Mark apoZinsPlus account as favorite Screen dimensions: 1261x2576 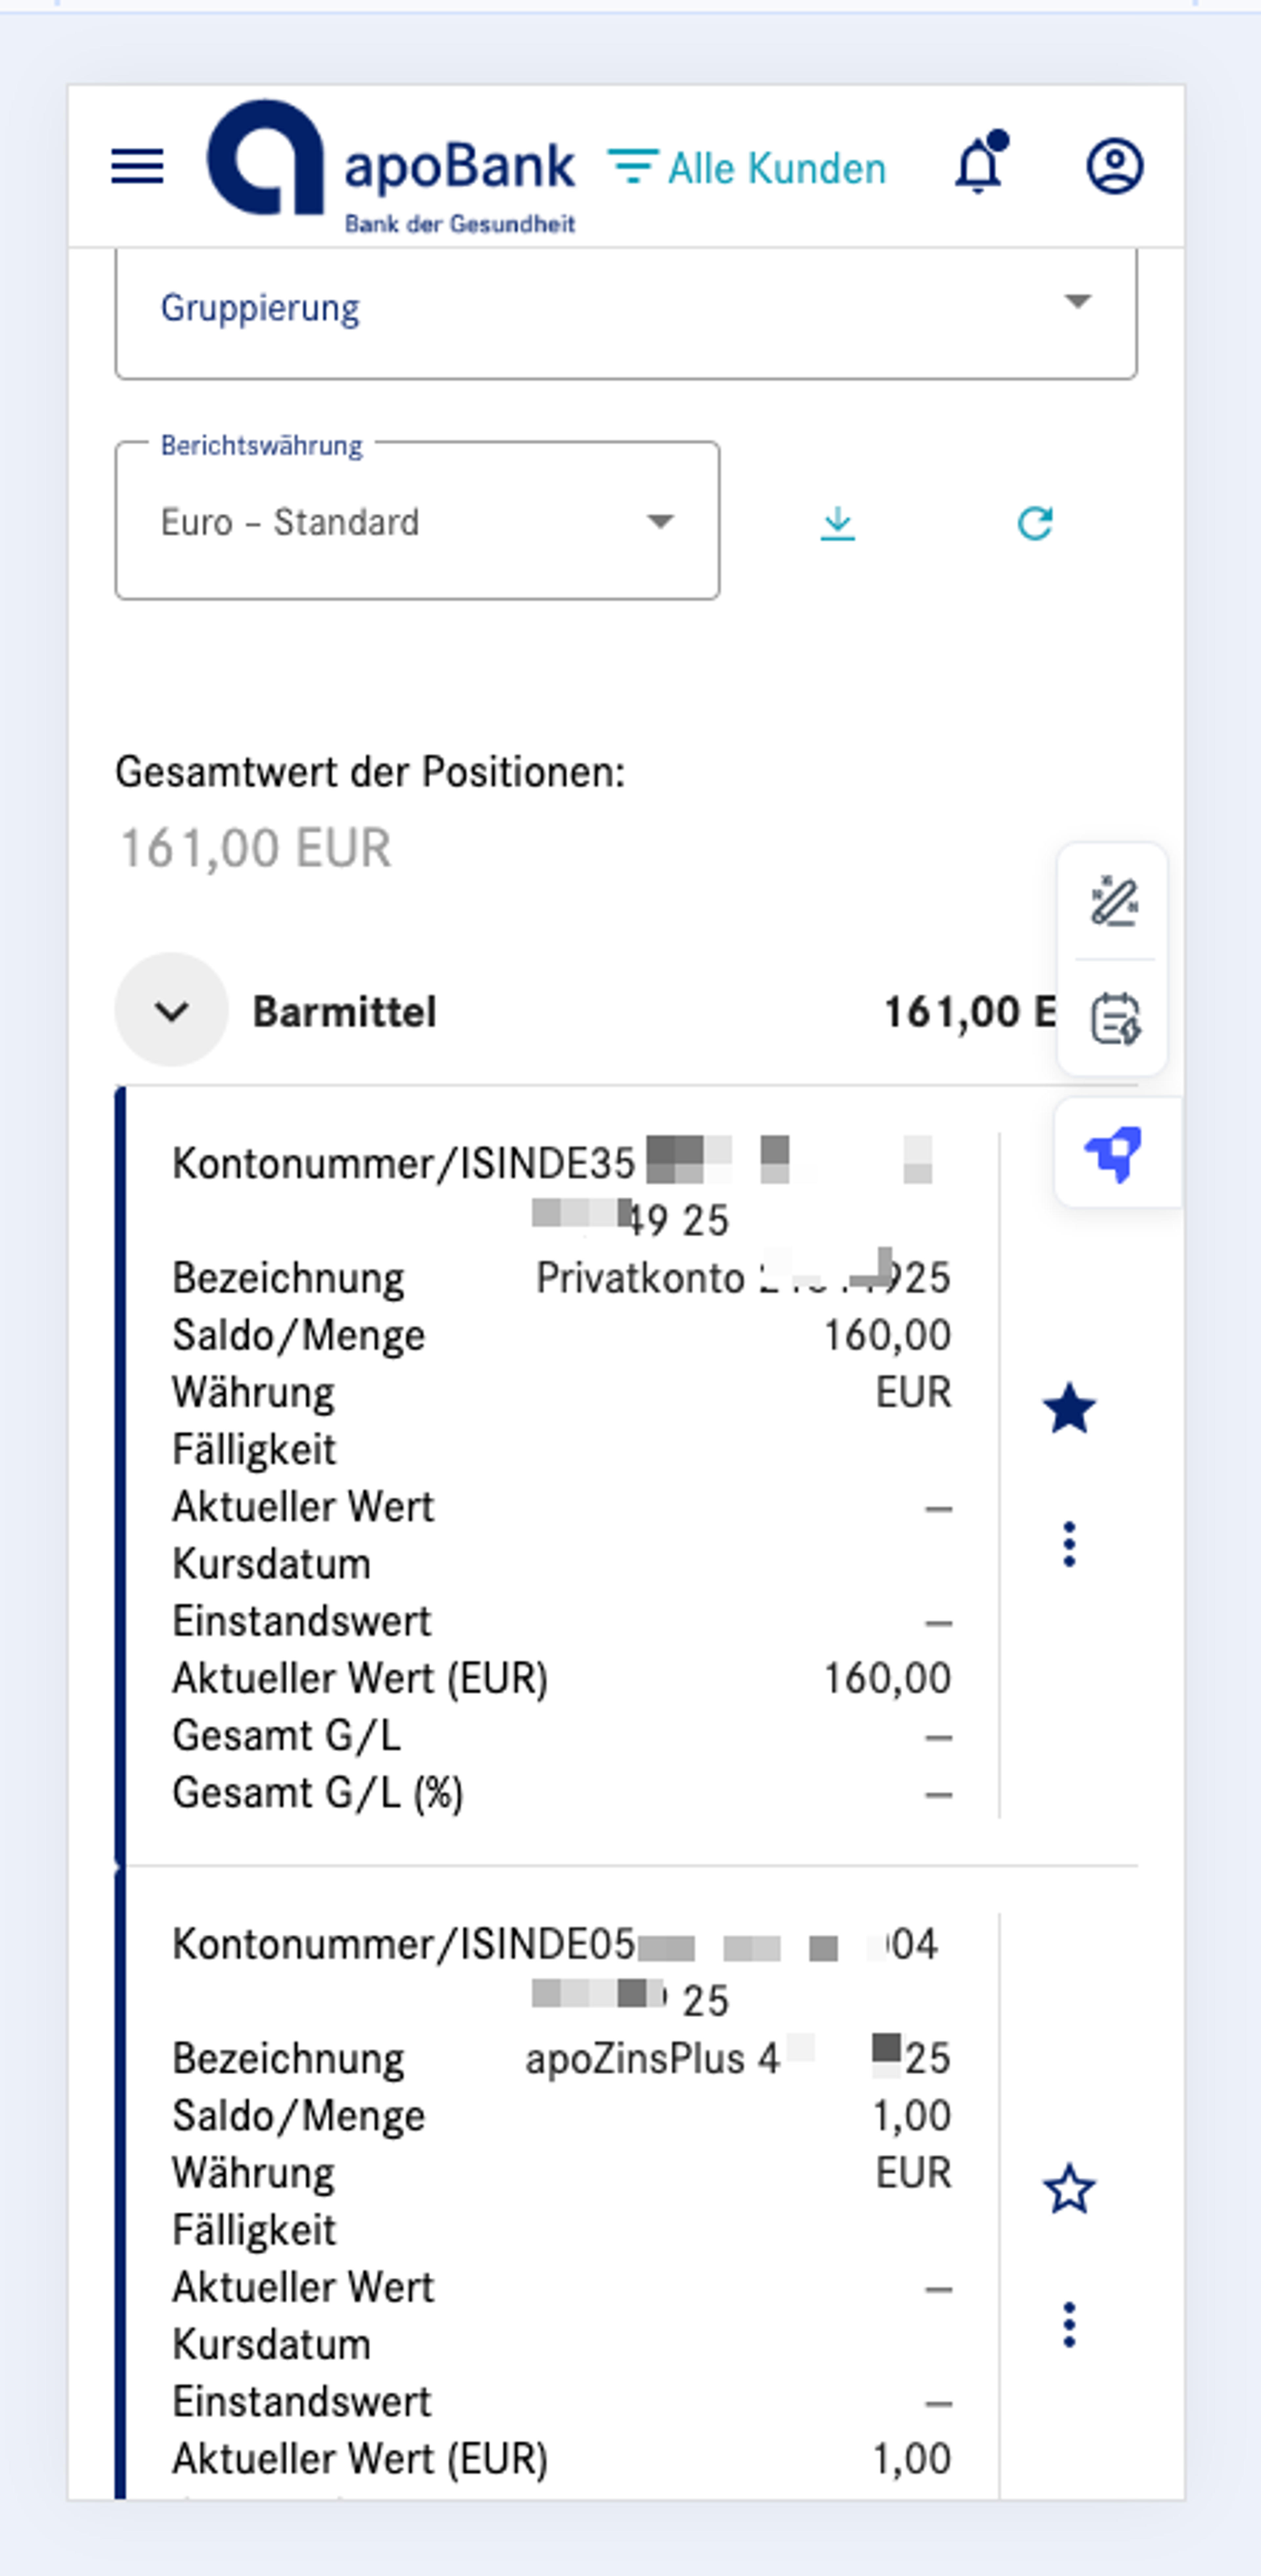tap(1069, 2189)
